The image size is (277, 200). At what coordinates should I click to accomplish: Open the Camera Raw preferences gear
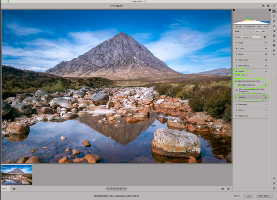pos(268,6)
